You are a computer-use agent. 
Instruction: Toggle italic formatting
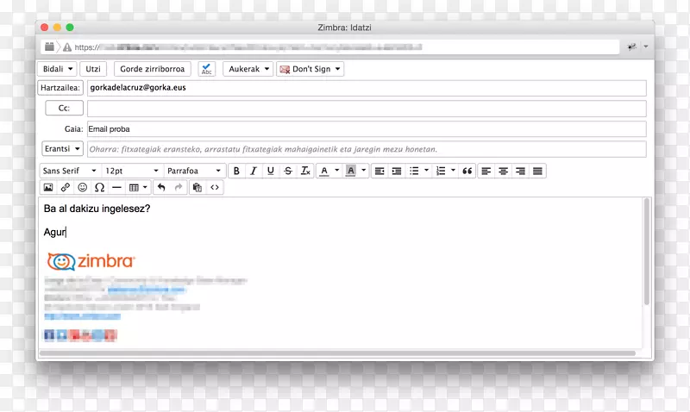254,171
